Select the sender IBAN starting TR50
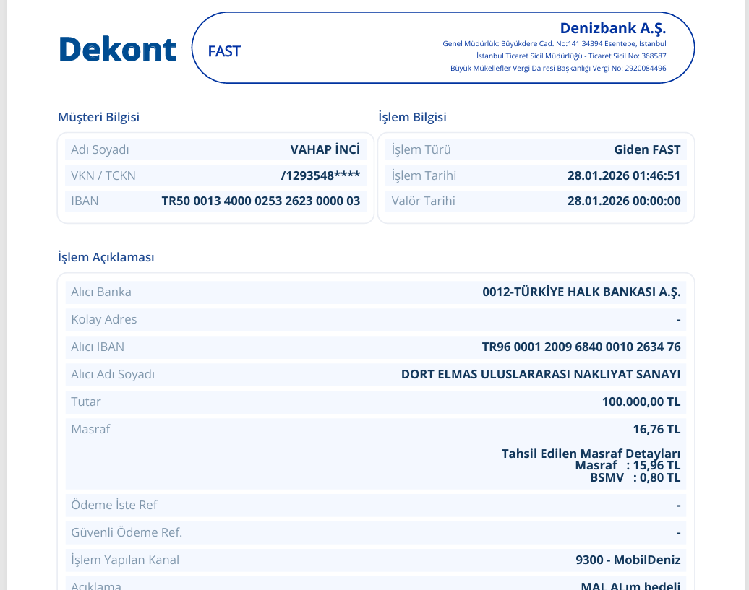749x590 pixels. (x=261, y=201)
